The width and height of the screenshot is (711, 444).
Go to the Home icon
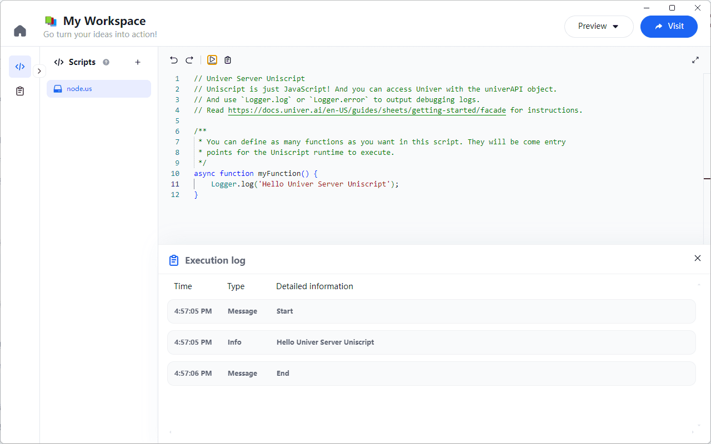(20, 31)
